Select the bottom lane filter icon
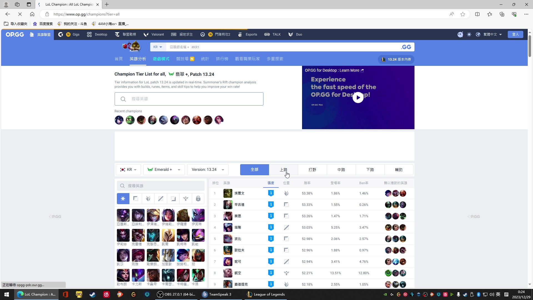 173,199
